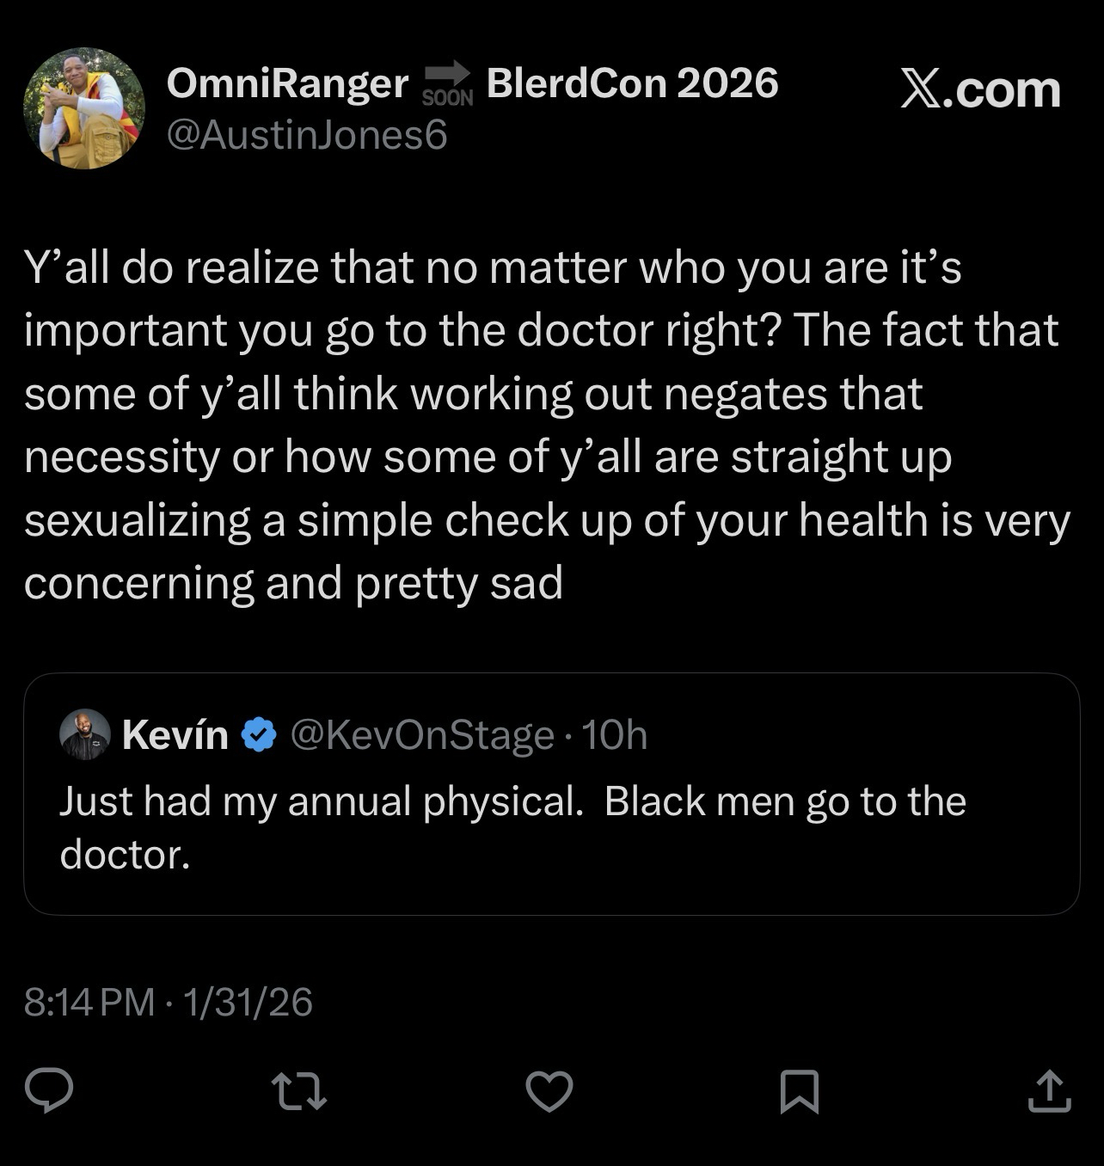Click the 10h quoted tweet timestamp
Viewport: 1104px width, 1166px height.
[x=614, y=735]
